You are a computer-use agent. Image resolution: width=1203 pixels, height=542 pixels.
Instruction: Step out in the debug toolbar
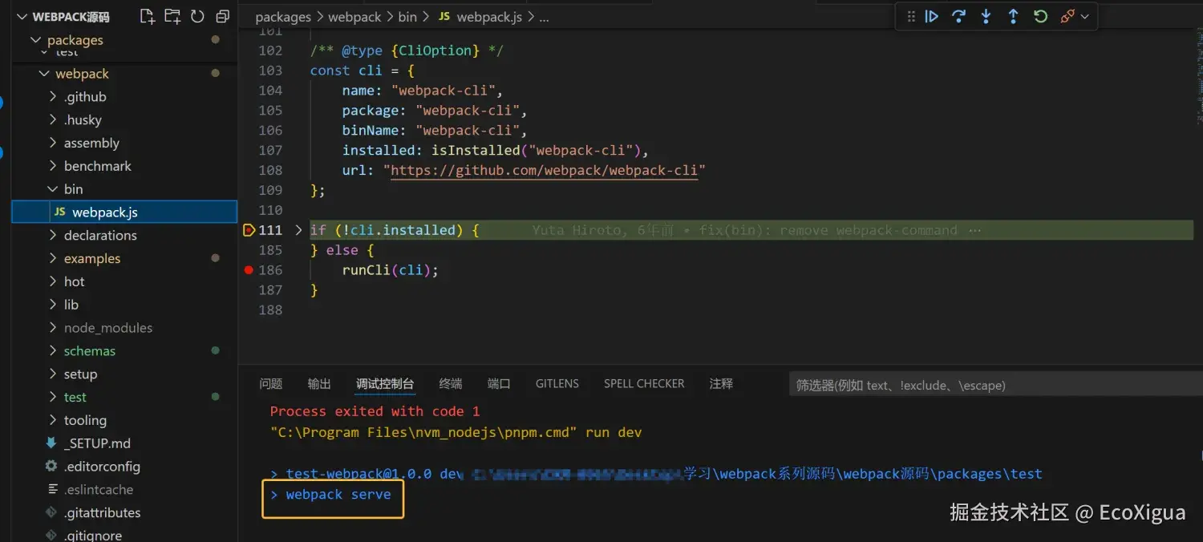tap(1013, 16)
